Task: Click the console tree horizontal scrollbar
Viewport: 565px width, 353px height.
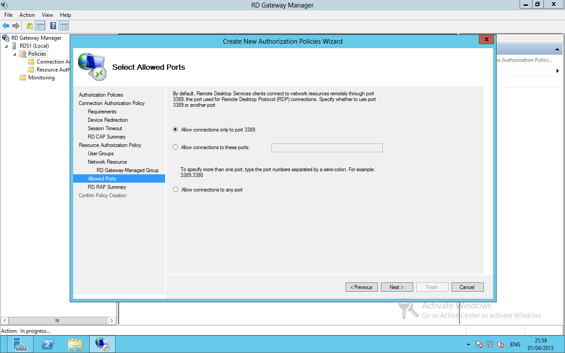Action: coord(57,320)
